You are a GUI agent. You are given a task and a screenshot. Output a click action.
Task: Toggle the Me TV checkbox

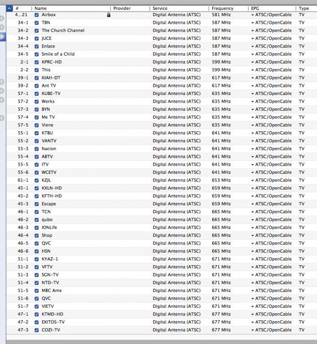point(37,117)
